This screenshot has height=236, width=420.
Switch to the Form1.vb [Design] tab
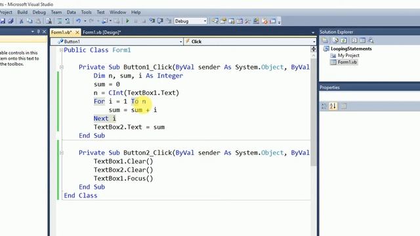pyautogui.click(x=102, y=32)
